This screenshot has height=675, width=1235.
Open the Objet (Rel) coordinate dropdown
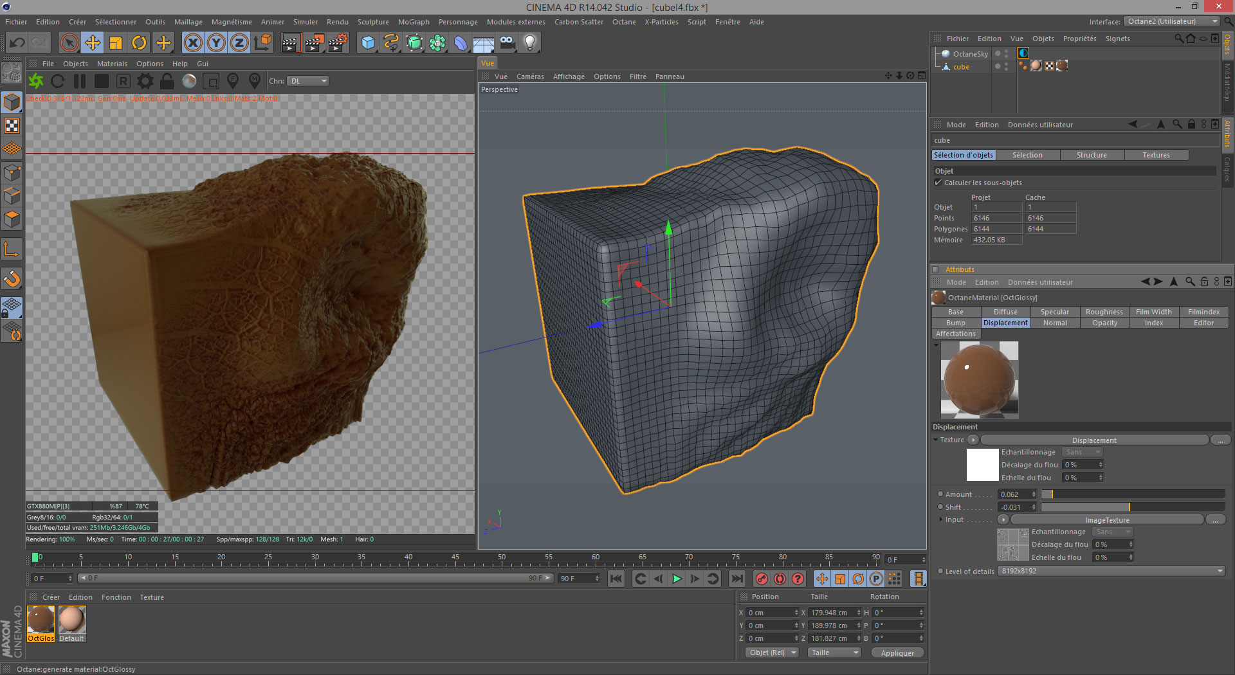(772, 652)
